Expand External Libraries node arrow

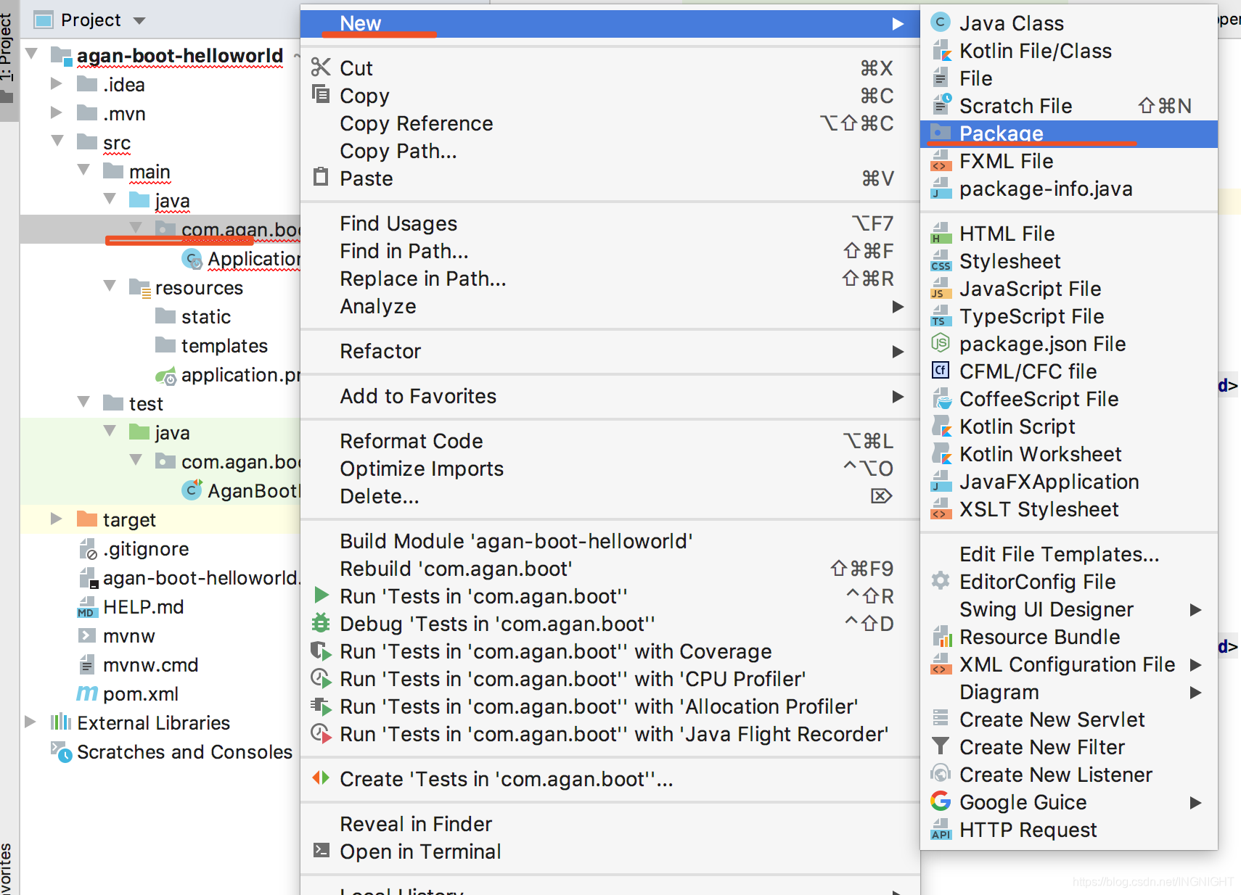(30, 722)
